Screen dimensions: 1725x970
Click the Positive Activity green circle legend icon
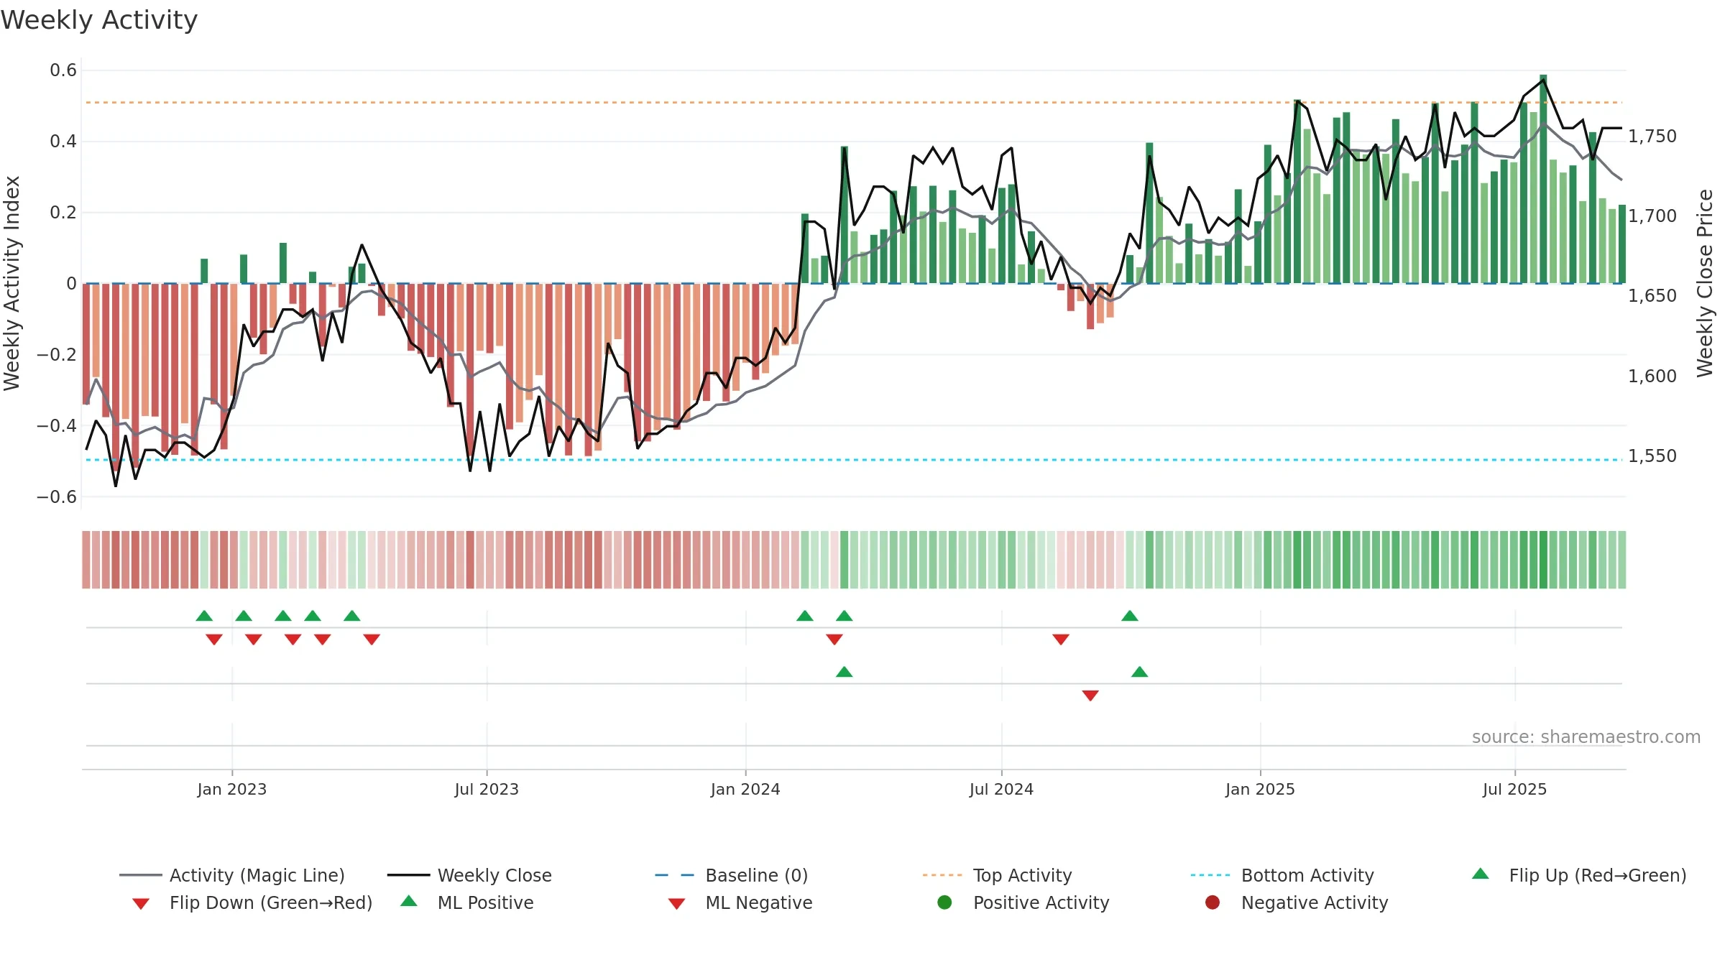[x=944, y=902]
